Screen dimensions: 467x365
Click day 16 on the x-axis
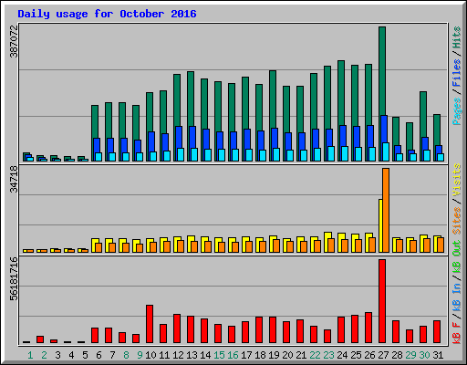(x=233, y=355)
